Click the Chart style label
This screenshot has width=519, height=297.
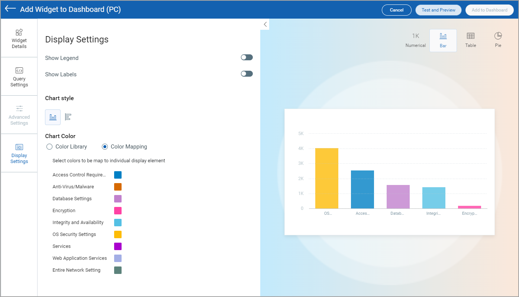point(59,98)
